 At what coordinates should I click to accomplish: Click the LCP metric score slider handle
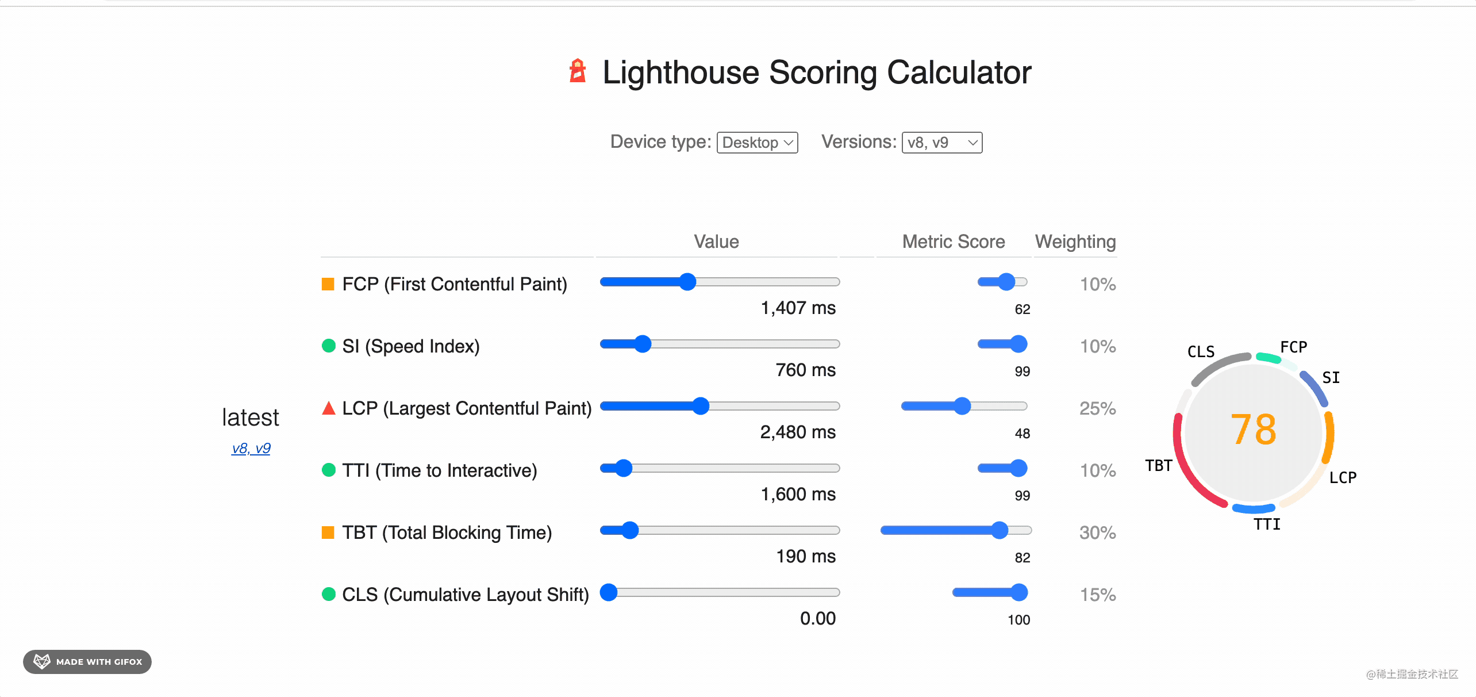(x=962, y=406)
